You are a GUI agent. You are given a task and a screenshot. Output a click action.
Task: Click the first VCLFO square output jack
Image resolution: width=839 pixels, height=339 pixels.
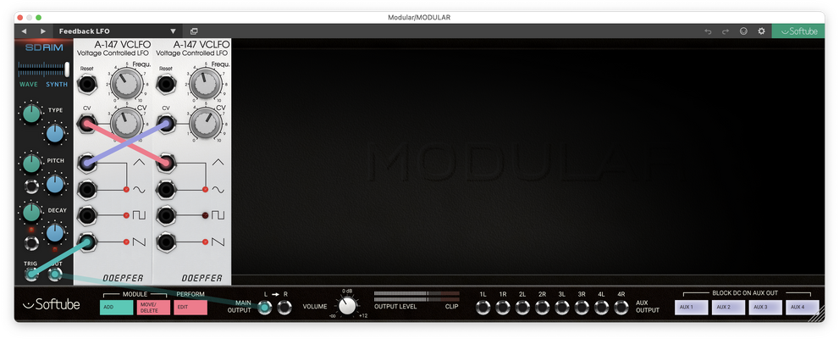[86, 216]
